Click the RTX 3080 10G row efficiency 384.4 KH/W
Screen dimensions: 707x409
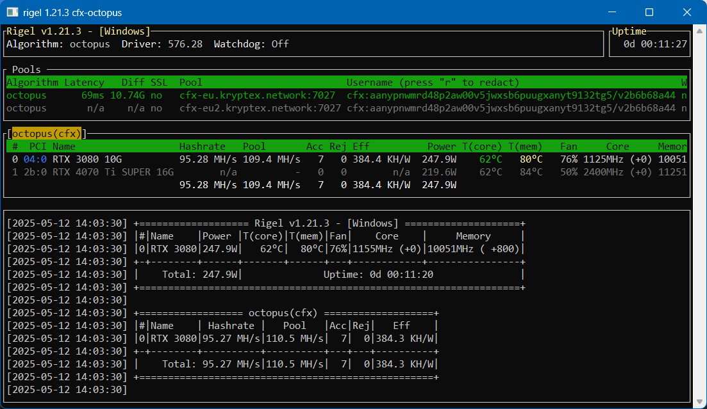click(381, 159)
